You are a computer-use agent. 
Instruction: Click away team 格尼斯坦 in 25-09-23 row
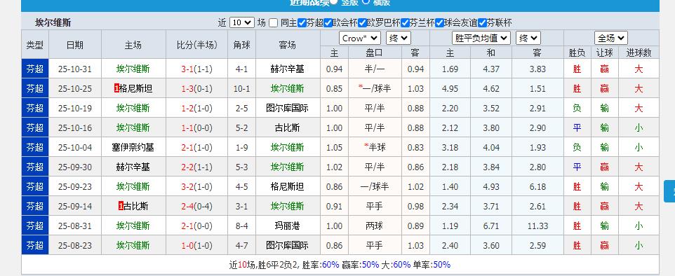click(x=287, y=186)
